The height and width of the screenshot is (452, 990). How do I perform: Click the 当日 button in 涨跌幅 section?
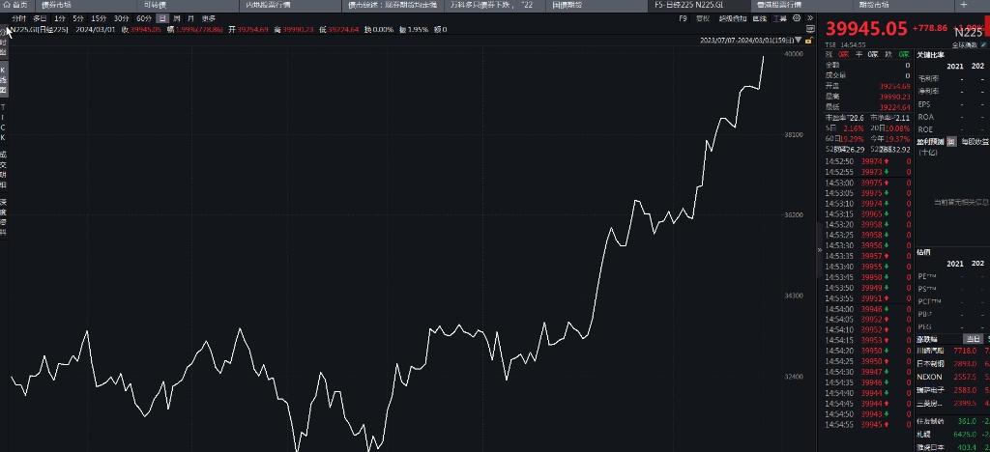pos(972,339)
